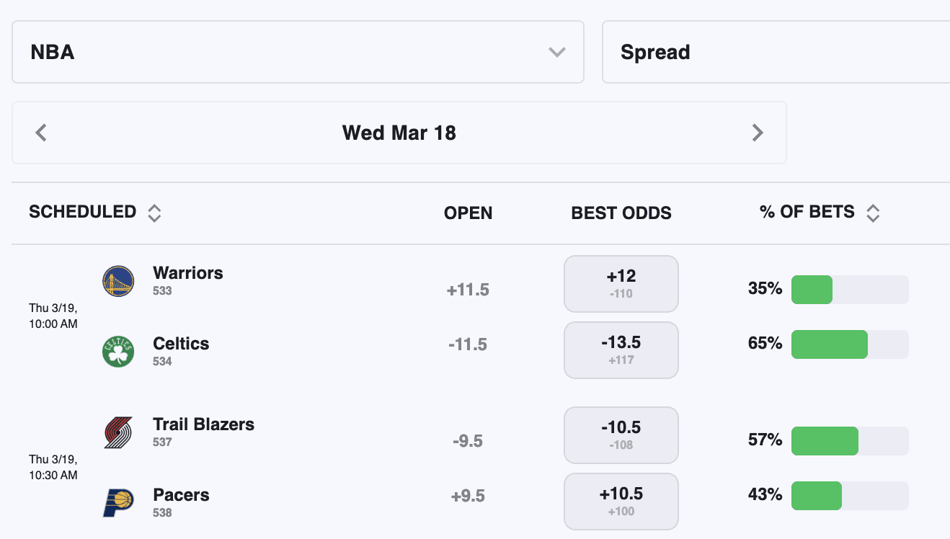Sort by % of Bets arrows
This screenshot has height=539, width=950.
pos(873,213)
